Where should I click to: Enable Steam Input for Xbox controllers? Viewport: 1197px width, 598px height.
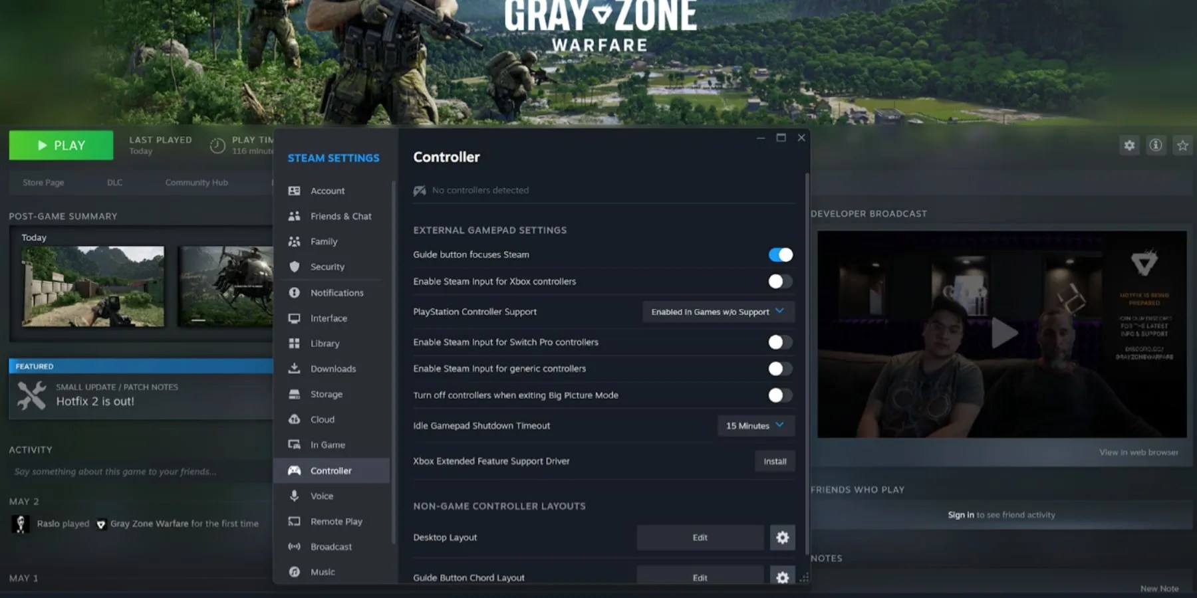click(x=780, y=281)
